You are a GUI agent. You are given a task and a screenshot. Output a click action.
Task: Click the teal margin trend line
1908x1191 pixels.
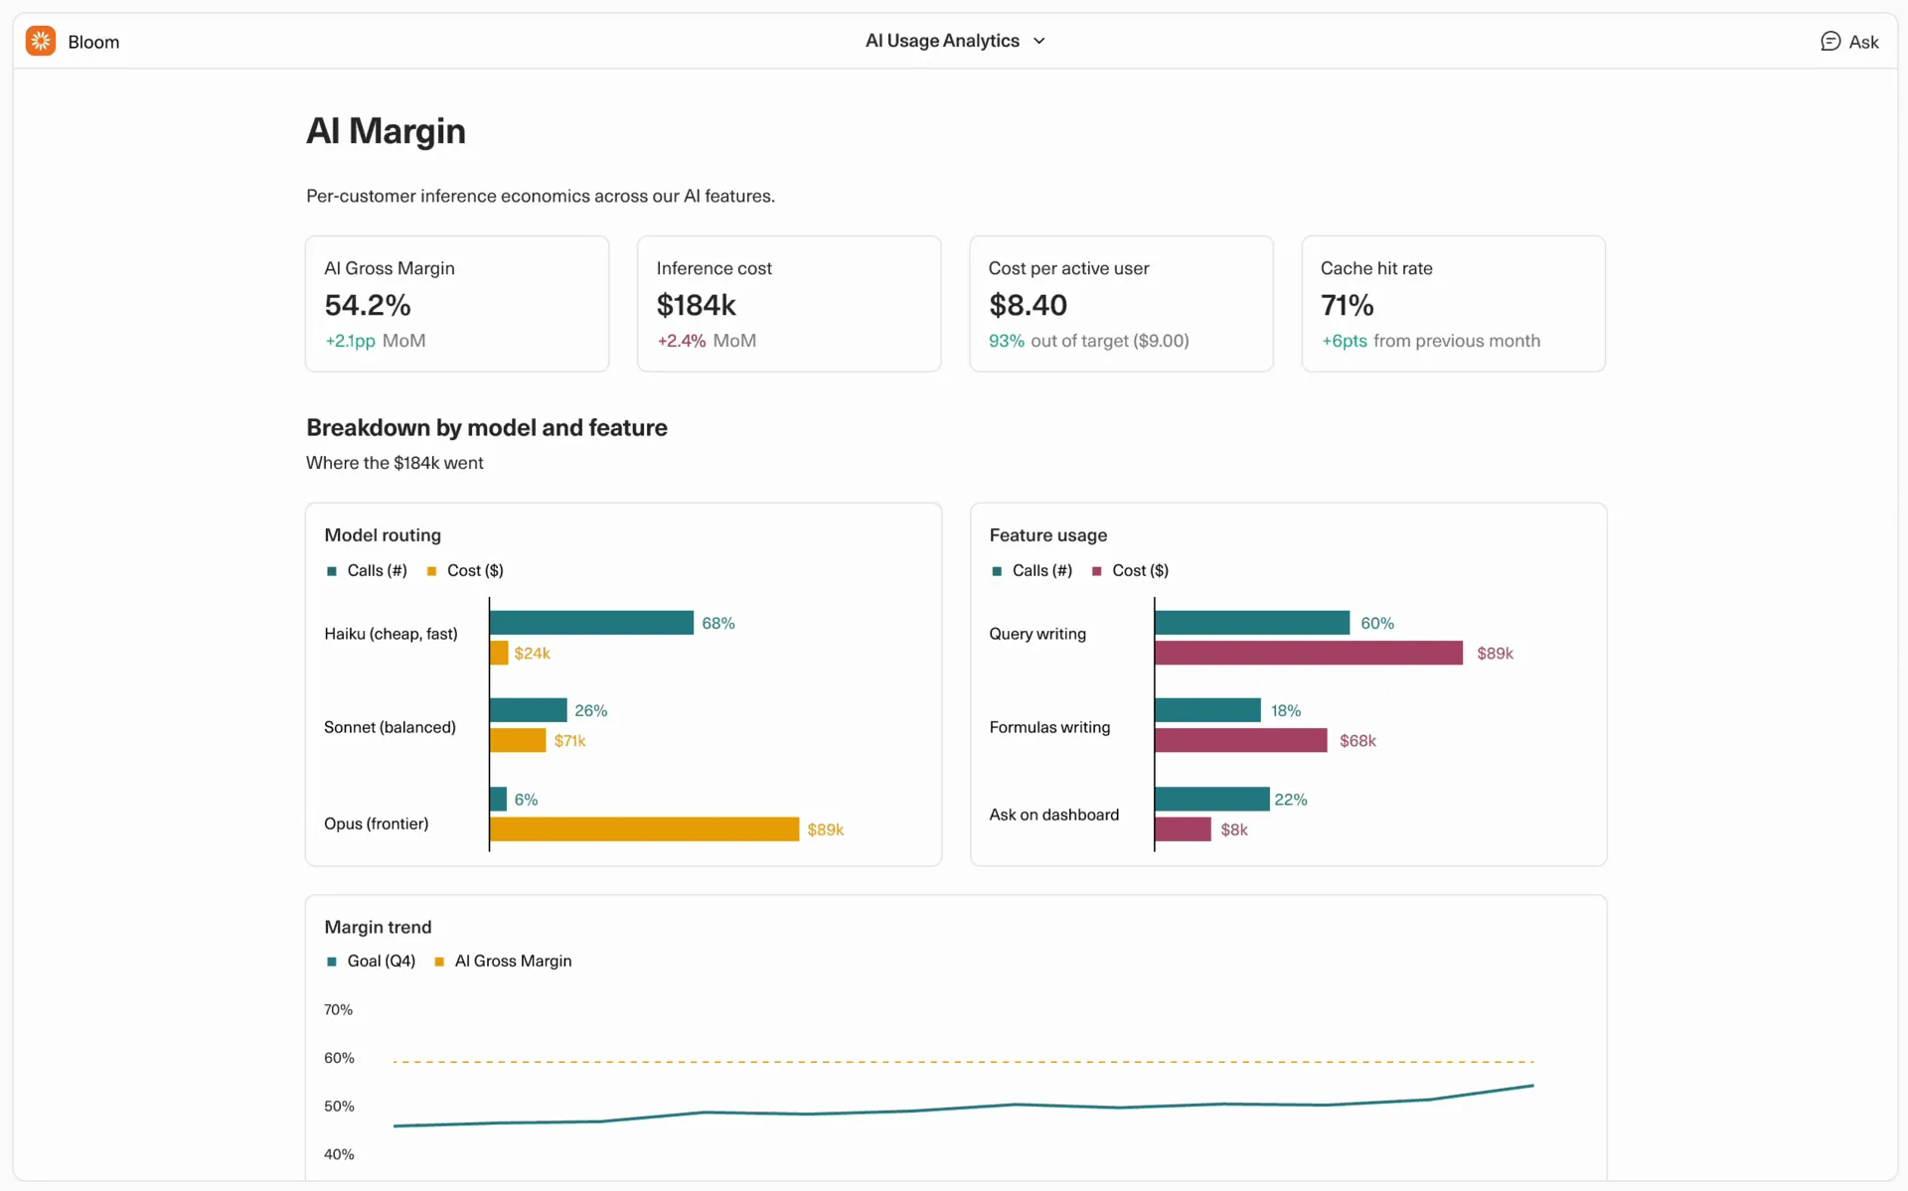pos(963,1106)
